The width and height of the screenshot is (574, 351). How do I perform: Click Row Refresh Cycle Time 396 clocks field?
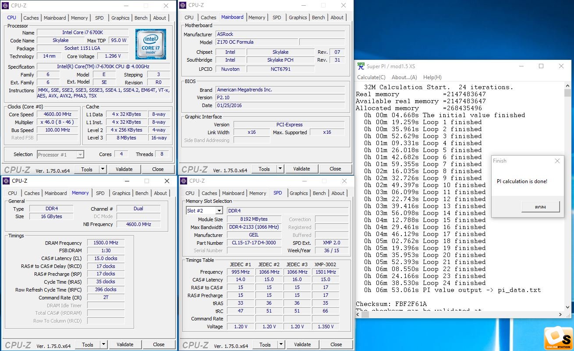tap(106, 289)
